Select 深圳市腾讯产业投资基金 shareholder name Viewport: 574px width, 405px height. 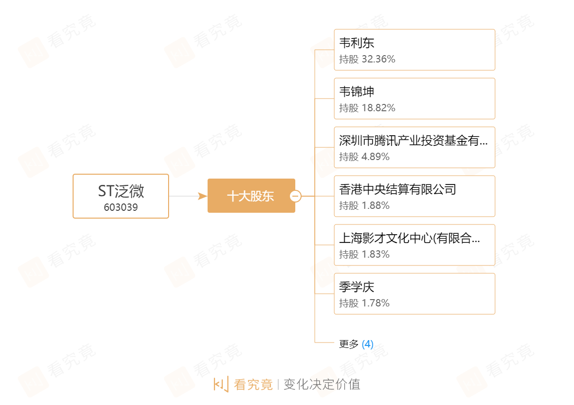click(413, 141)
